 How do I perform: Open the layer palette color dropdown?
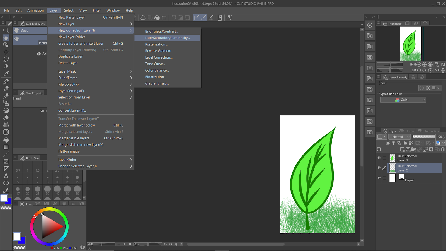click(x=382, y=137)
